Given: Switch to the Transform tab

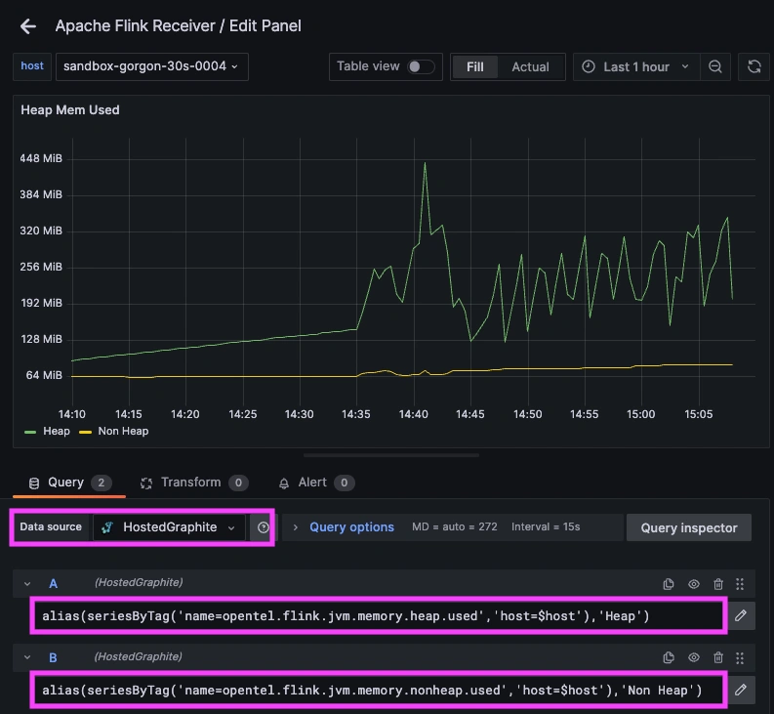Looking at the screenshot, I should 193,483.
